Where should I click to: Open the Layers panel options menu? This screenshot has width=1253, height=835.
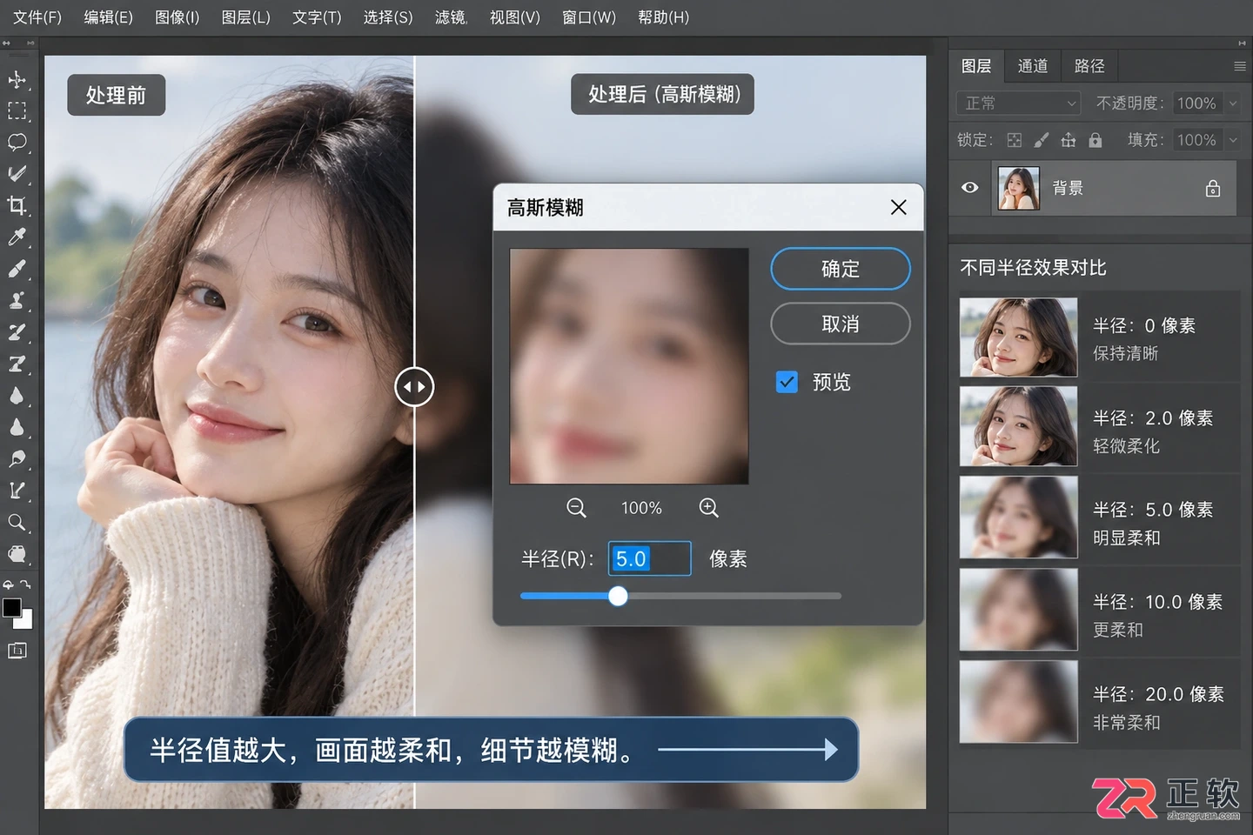pos(1239,66)
